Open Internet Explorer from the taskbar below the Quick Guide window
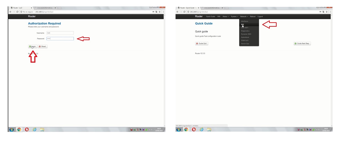This screenshot has height=141, width=343. pos(202,130)
